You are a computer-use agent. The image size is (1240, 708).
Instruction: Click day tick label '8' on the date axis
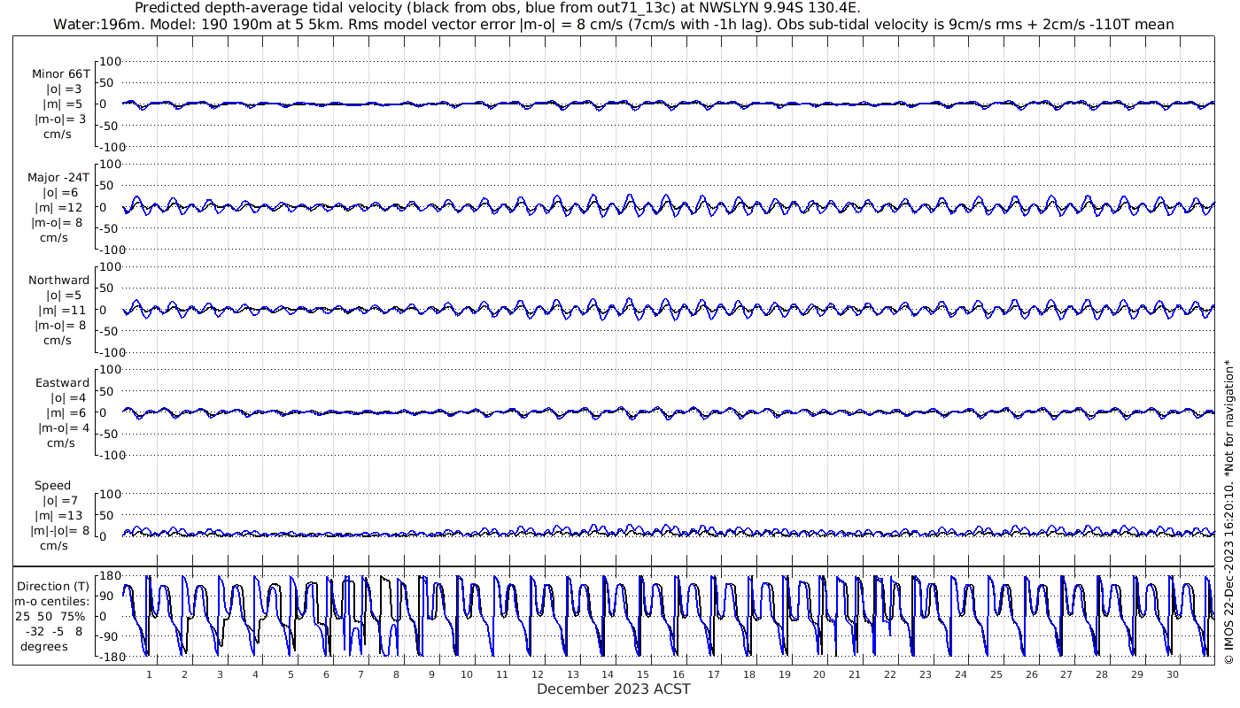click(x=396, y=674)
